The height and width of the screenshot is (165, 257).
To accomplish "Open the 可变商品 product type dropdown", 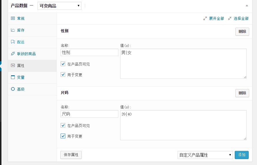I will point(59,6).
